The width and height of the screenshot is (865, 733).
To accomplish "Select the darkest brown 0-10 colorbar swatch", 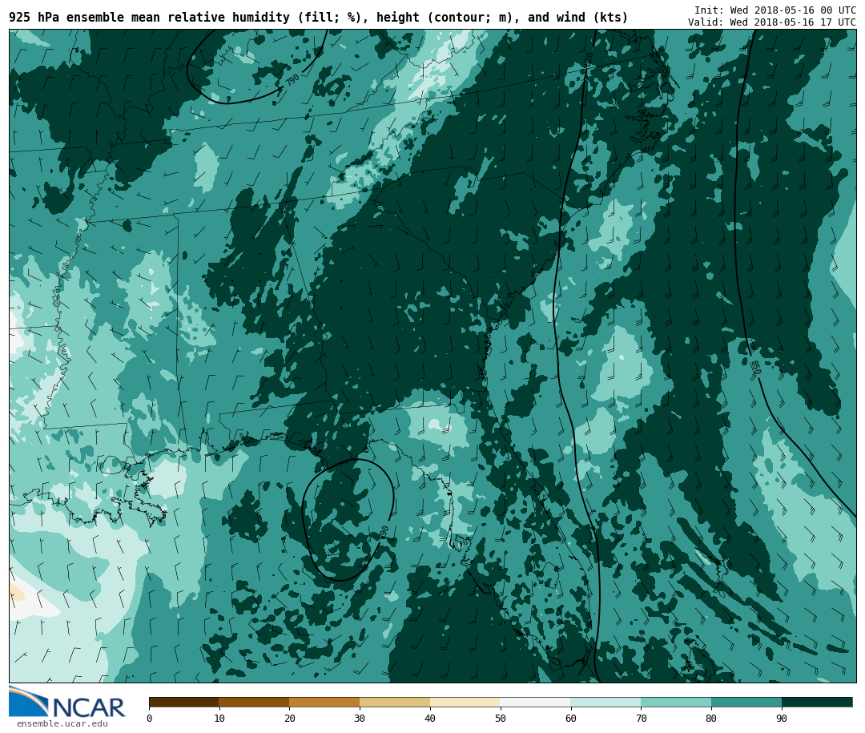I will click(x=183, y=703).
